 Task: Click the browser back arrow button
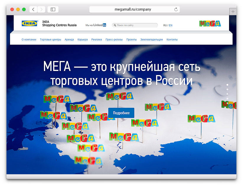click(33, 9)
